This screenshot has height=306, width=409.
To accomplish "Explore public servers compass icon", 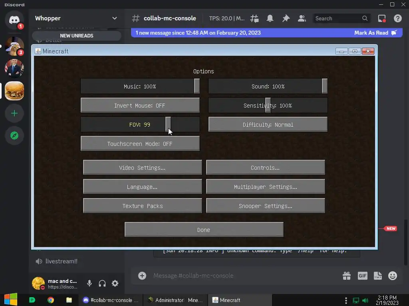I will click(x=14, y=135).
